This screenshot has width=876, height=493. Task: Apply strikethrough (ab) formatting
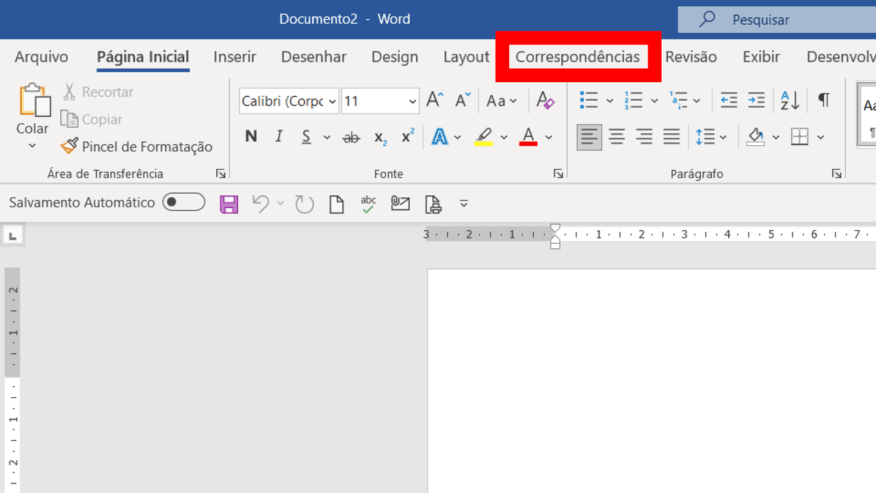click(x=351, y=137)
